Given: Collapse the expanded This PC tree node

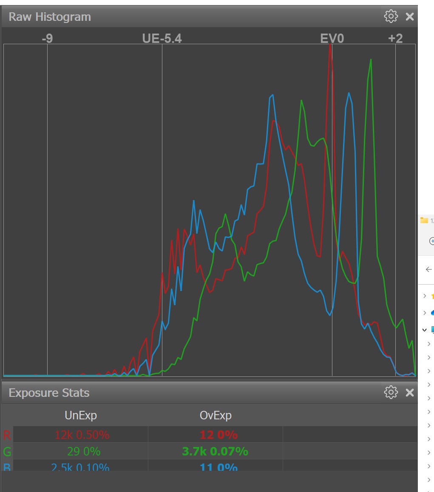Looking at the screenshot, I should [x=425, y=329].
